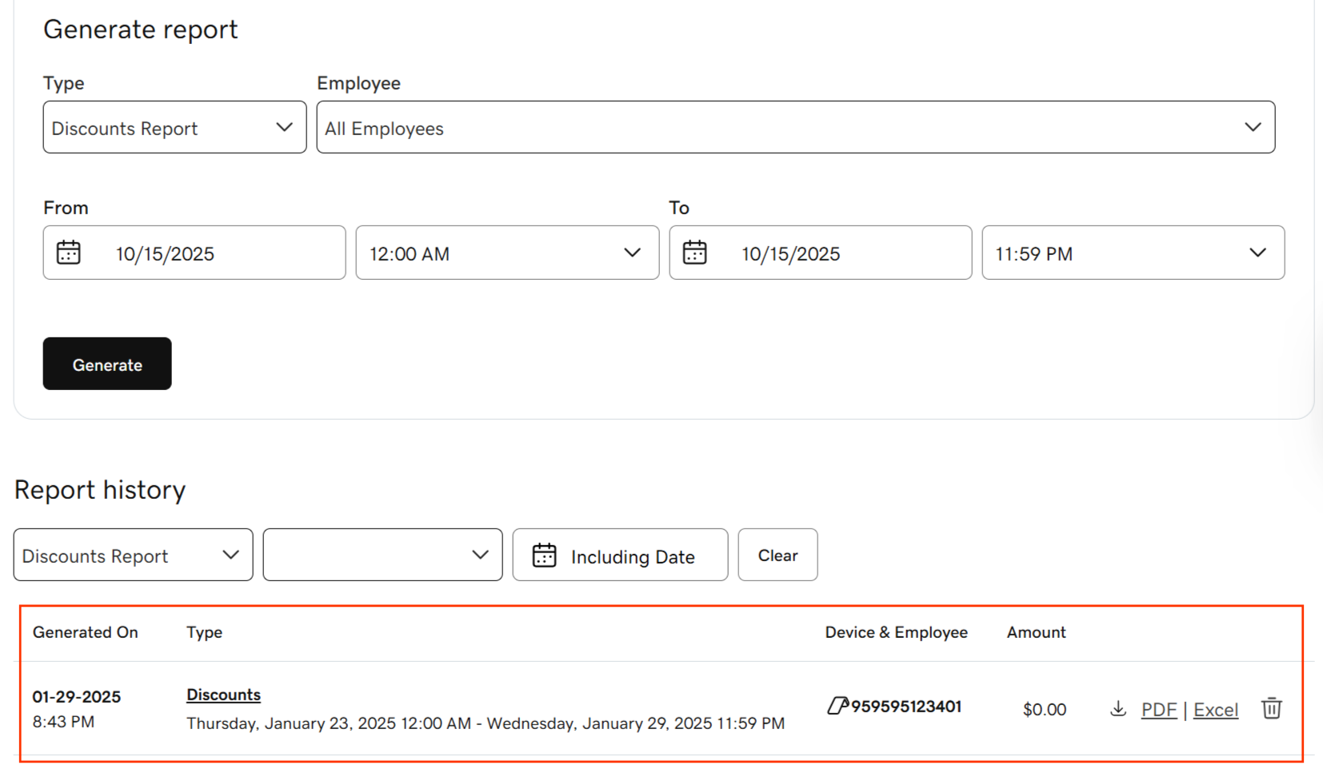The image size is (1323, 769).
Task: Open the From date calendar picker icon
Action: tap(69, 253)
